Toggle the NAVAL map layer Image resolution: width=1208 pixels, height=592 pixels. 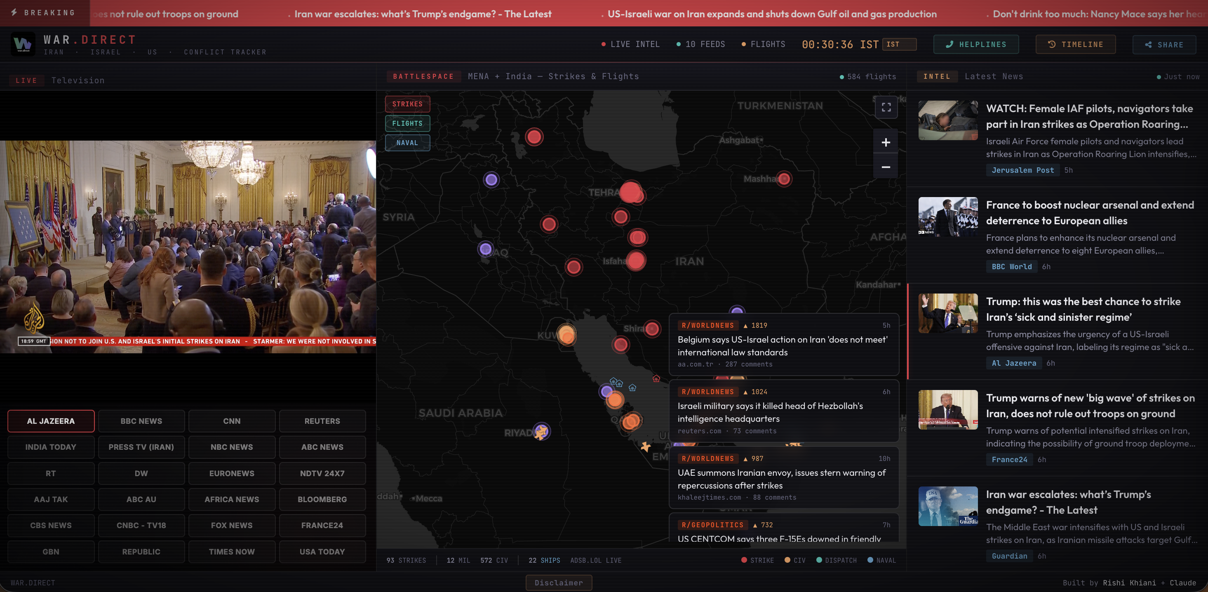tap(407, 143)
